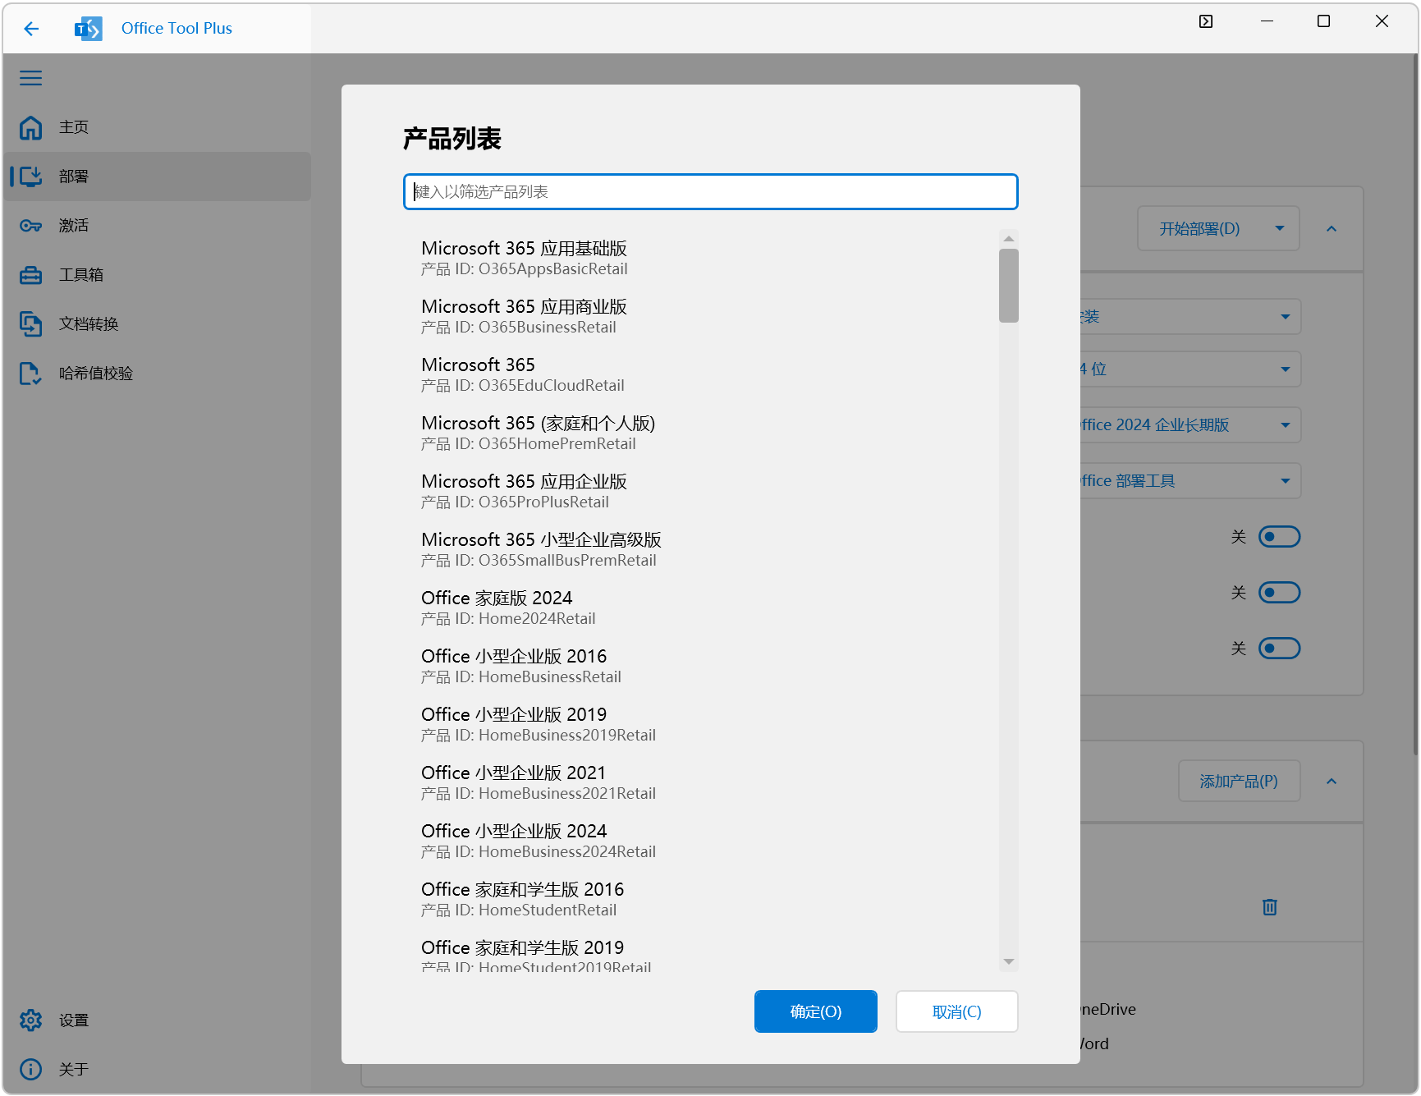Open 哈希值校验 hash check page
The width and height of the screenshot is (1421, 1096).
pyautogui.click(x=157, y=374)
